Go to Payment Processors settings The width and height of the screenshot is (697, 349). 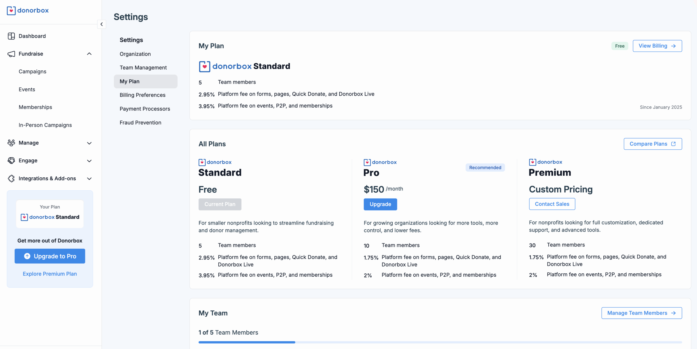pos(145,109)
